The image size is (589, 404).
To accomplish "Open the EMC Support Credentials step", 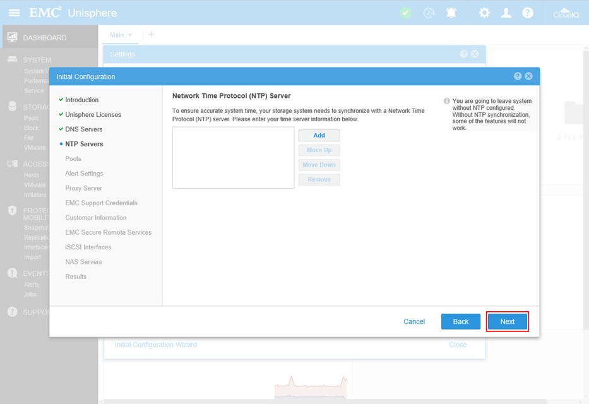I will coord(102,203).
